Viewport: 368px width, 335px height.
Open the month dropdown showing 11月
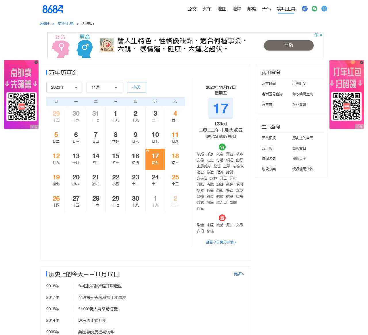(104, 87)
